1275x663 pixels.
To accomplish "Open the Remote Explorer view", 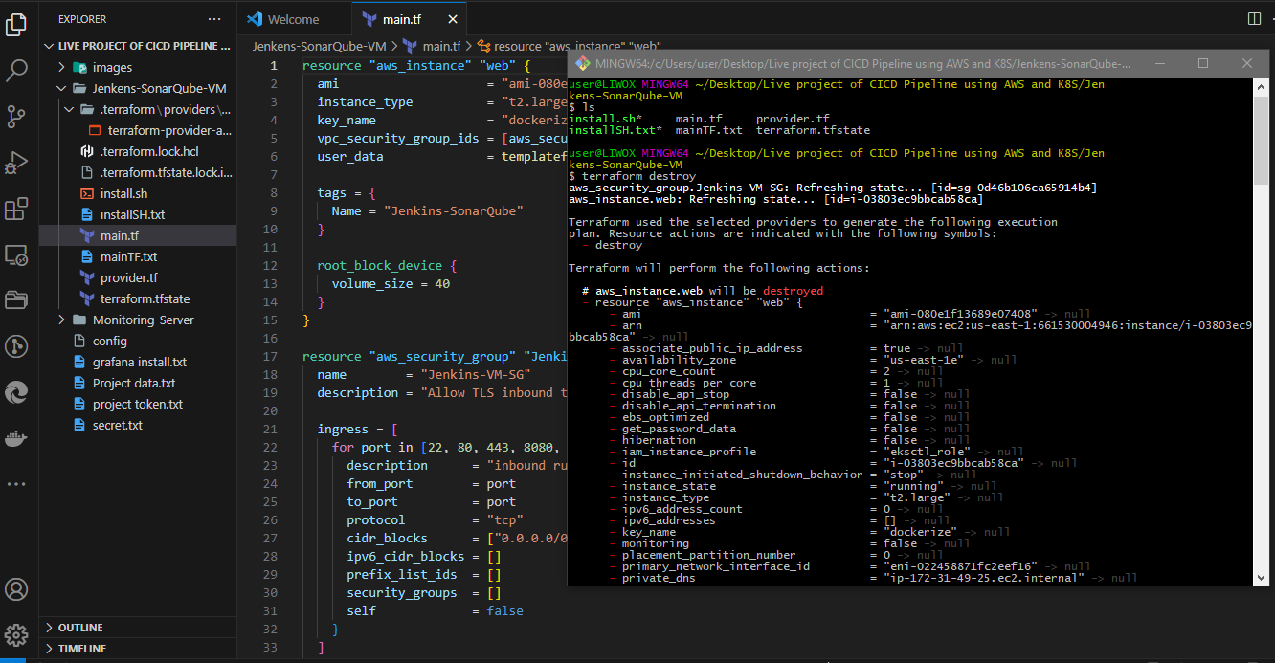I will 16,254.
